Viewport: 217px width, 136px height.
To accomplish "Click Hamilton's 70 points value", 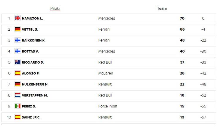I will point(182,18).
